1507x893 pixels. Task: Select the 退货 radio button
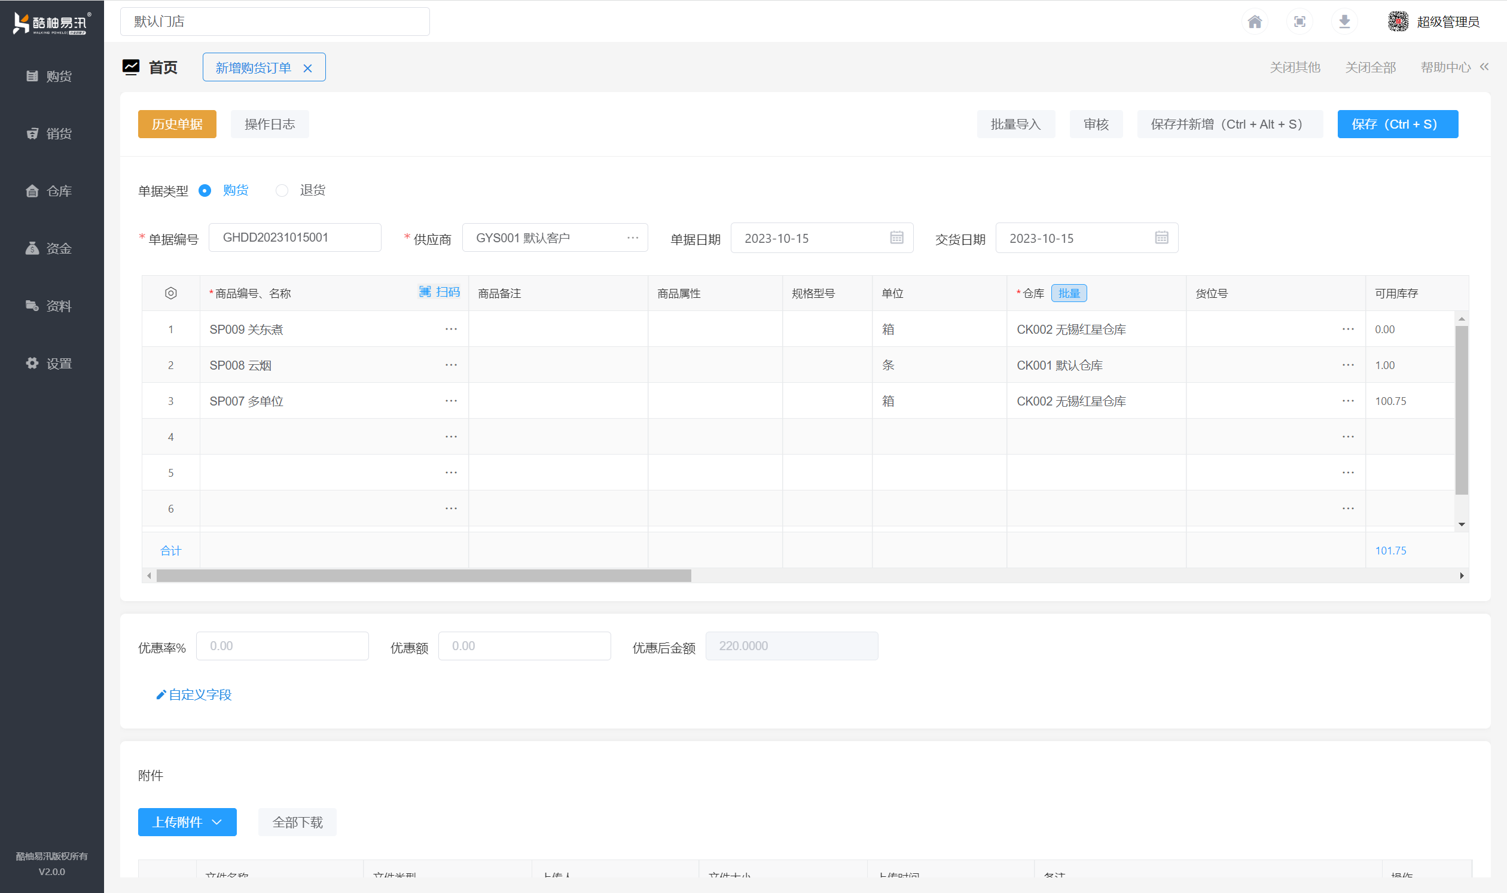tap(282, 191)
